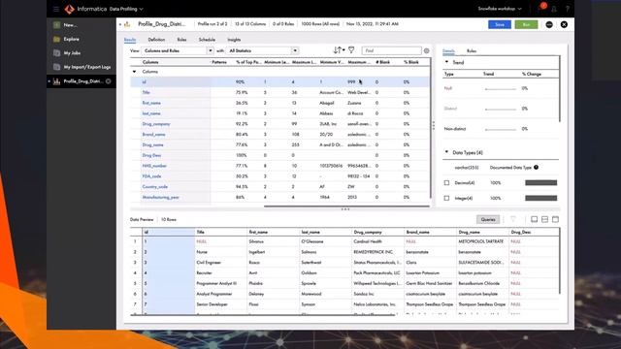Image resolution: width=621 pixels, height=349 pixels.
Task: Collapse the Trend section
Action: click(x=446, y=62)
